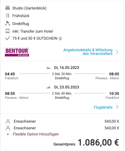The width and height of the screenshot is (125, 151).
Task: Click the first Erwachsener person icon
Action: 8,121
